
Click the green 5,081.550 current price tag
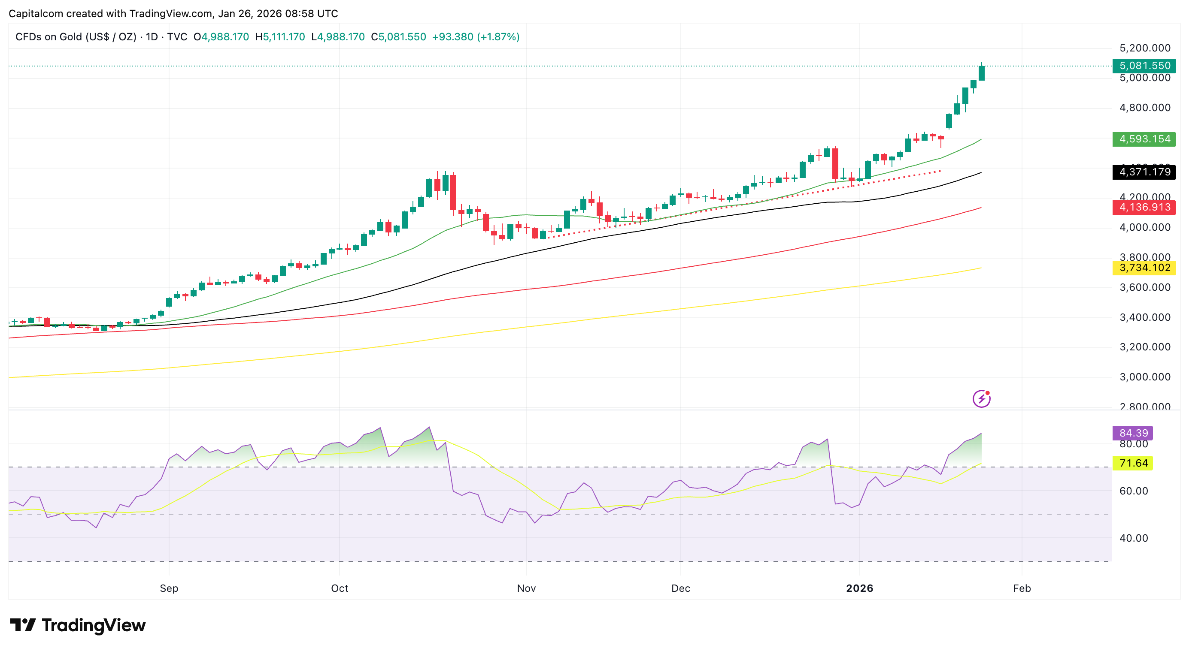pyautogui.click(x=1144, y=66)
